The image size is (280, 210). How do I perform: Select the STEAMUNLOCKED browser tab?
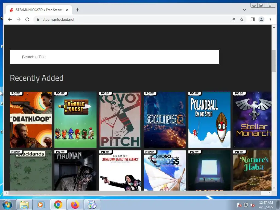pos(39,10)
